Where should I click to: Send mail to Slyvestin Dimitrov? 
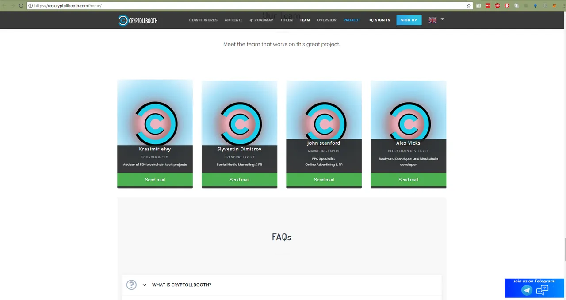239,180
